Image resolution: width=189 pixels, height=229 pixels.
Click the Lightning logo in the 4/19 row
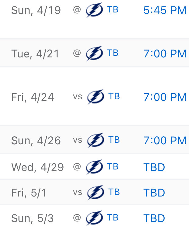click(94, 10)
